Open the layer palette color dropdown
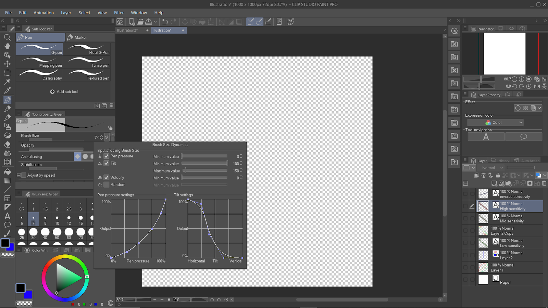 pos(470,168)
